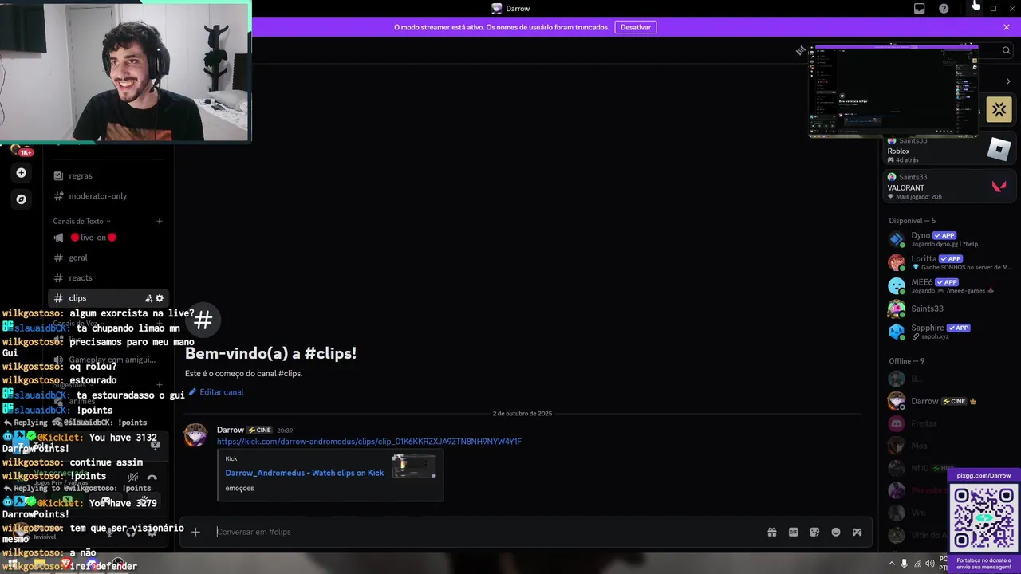Image resolution: width=1021 pixels, height=574 pixels.
Task: Click the pixgg QR code overlay
Action: (984, 517)
